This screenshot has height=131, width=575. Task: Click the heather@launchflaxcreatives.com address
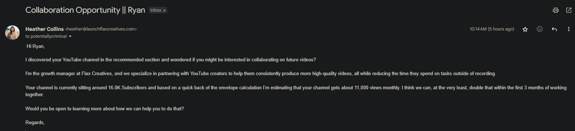point(101,29)
